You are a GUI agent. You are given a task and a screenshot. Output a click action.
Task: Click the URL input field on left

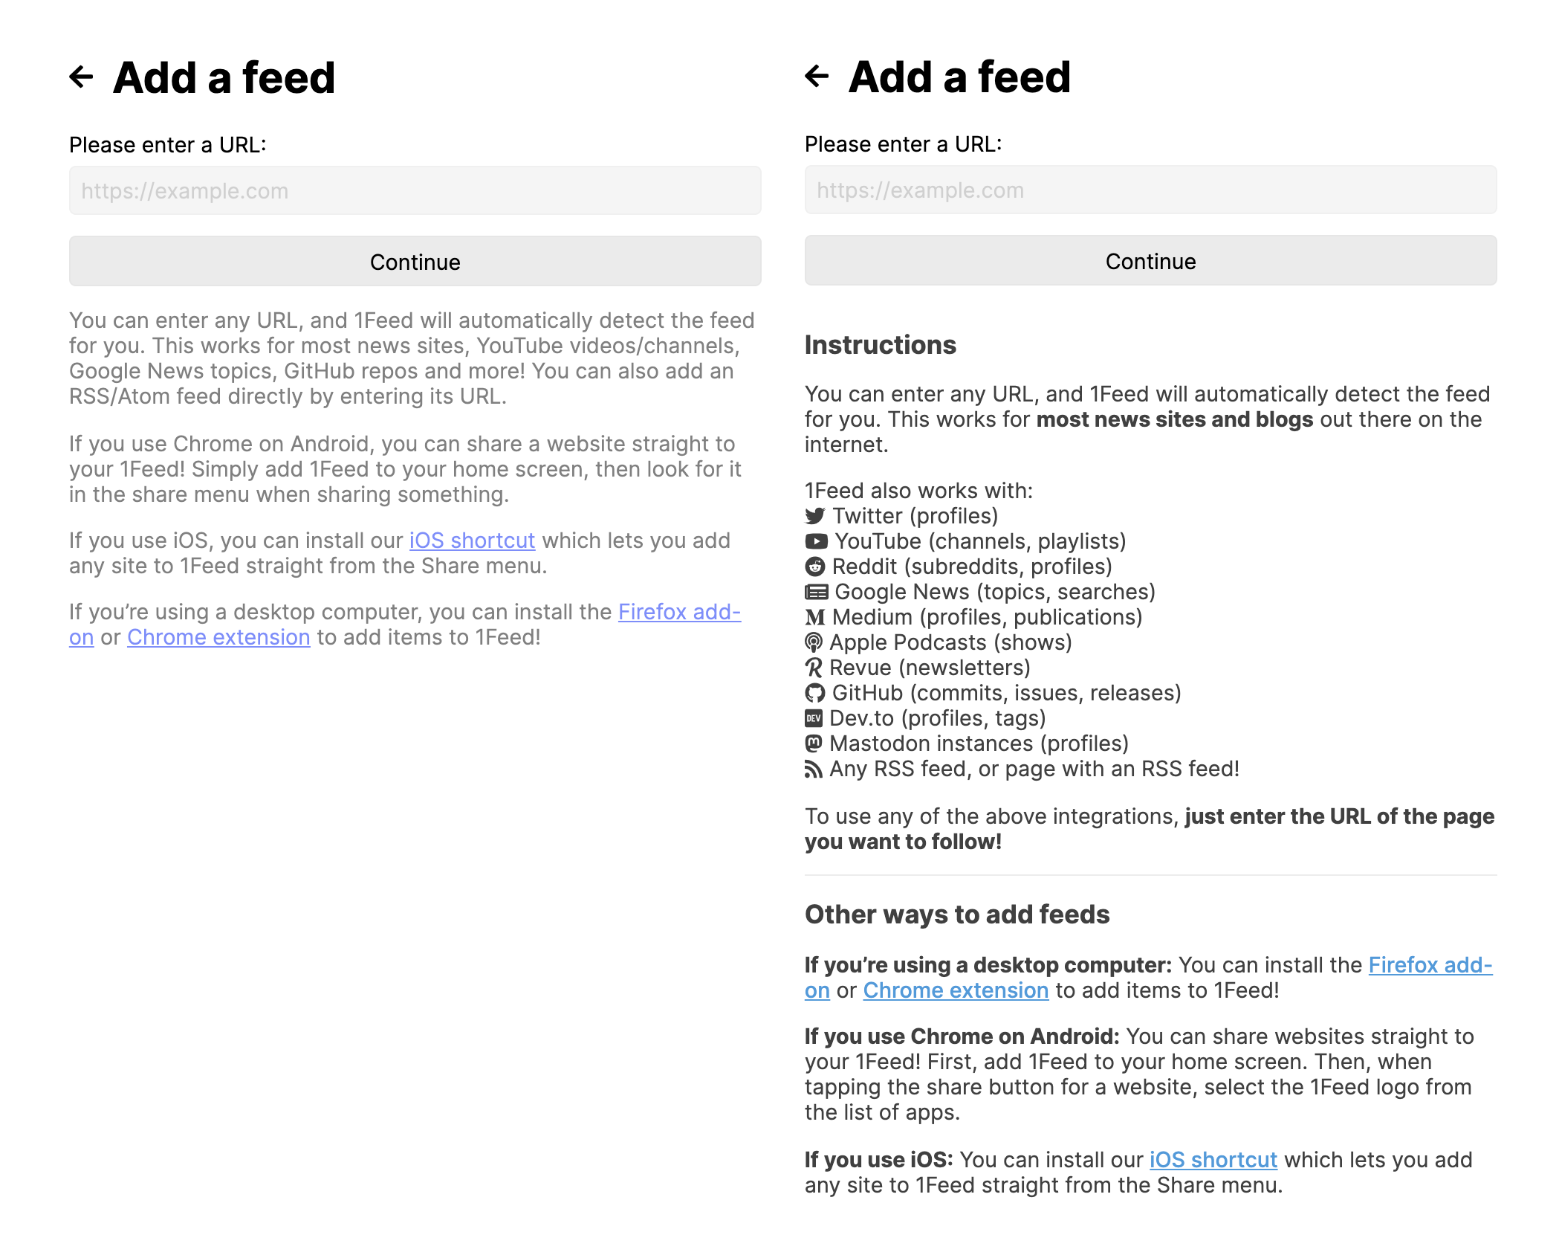coord(413,190)
